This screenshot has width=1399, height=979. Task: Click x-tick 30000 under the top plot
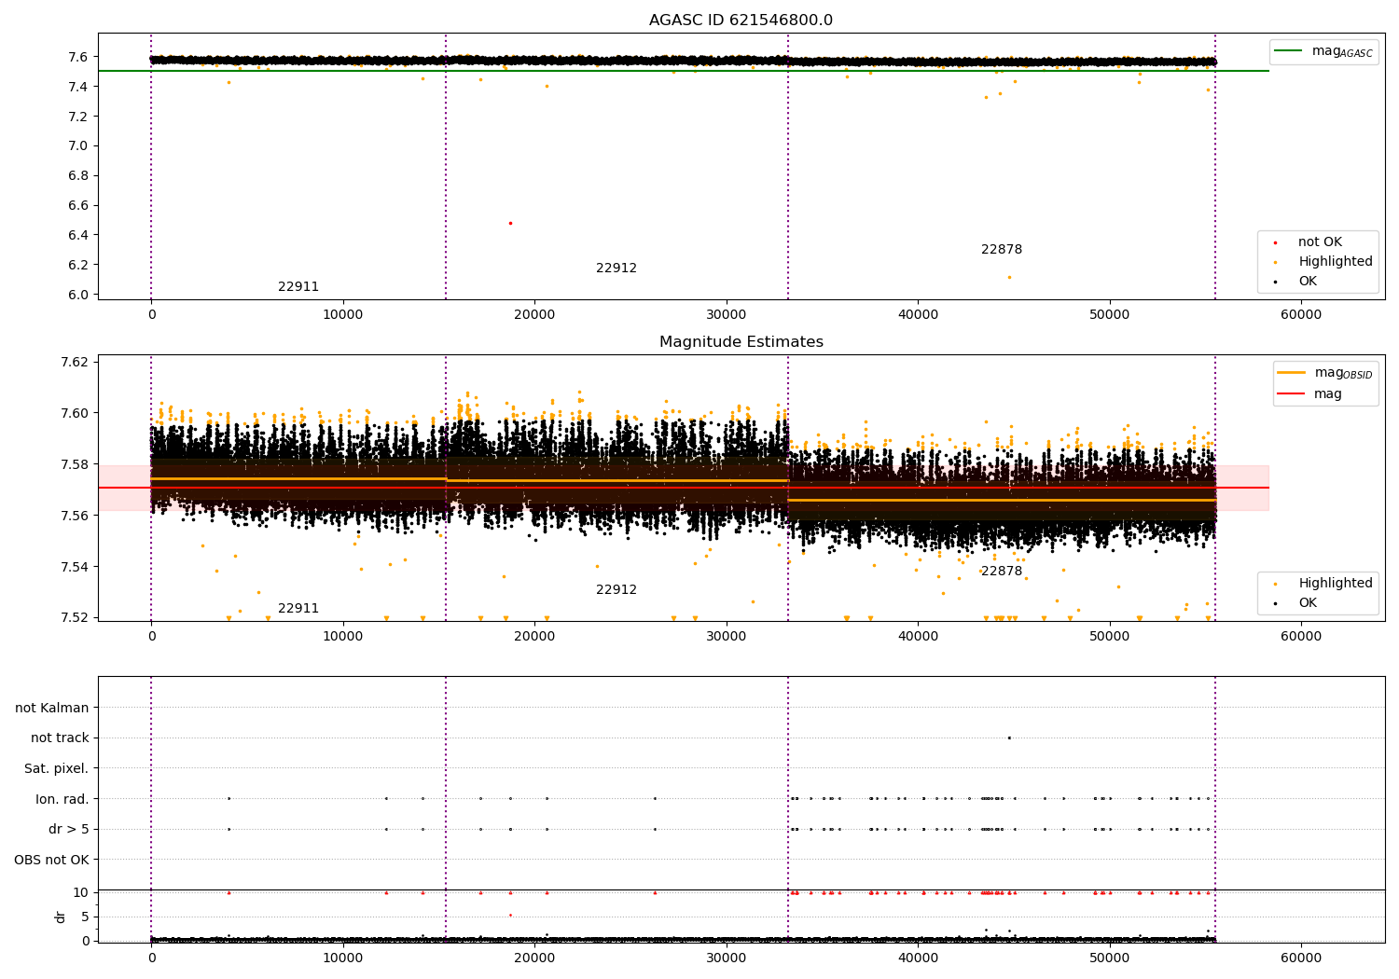click(x=727, y=315)
